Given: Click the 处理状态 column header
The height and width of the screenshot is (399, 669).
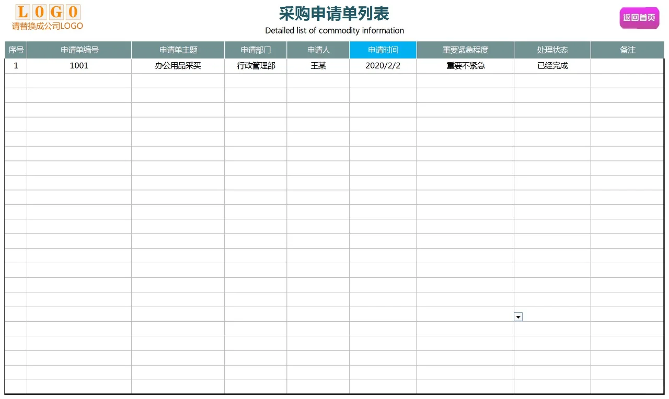Looking at the screenshot, I should [x=552, y=50].
